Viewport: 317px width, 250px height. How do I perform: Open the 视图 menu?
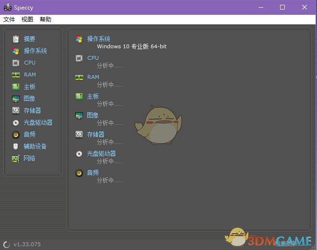pyautogui.click(x=27, y=20)
